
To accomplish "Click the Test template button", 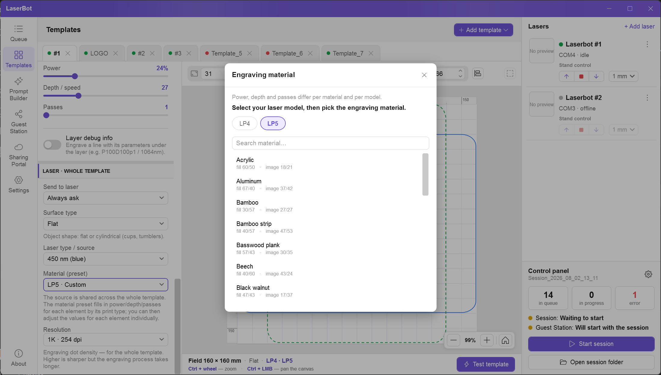I will click(486, 364).
